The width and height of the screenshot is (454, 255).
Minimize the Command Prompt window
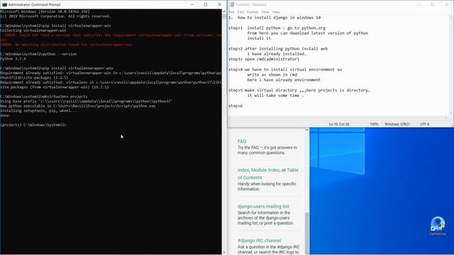pos(192,5)
